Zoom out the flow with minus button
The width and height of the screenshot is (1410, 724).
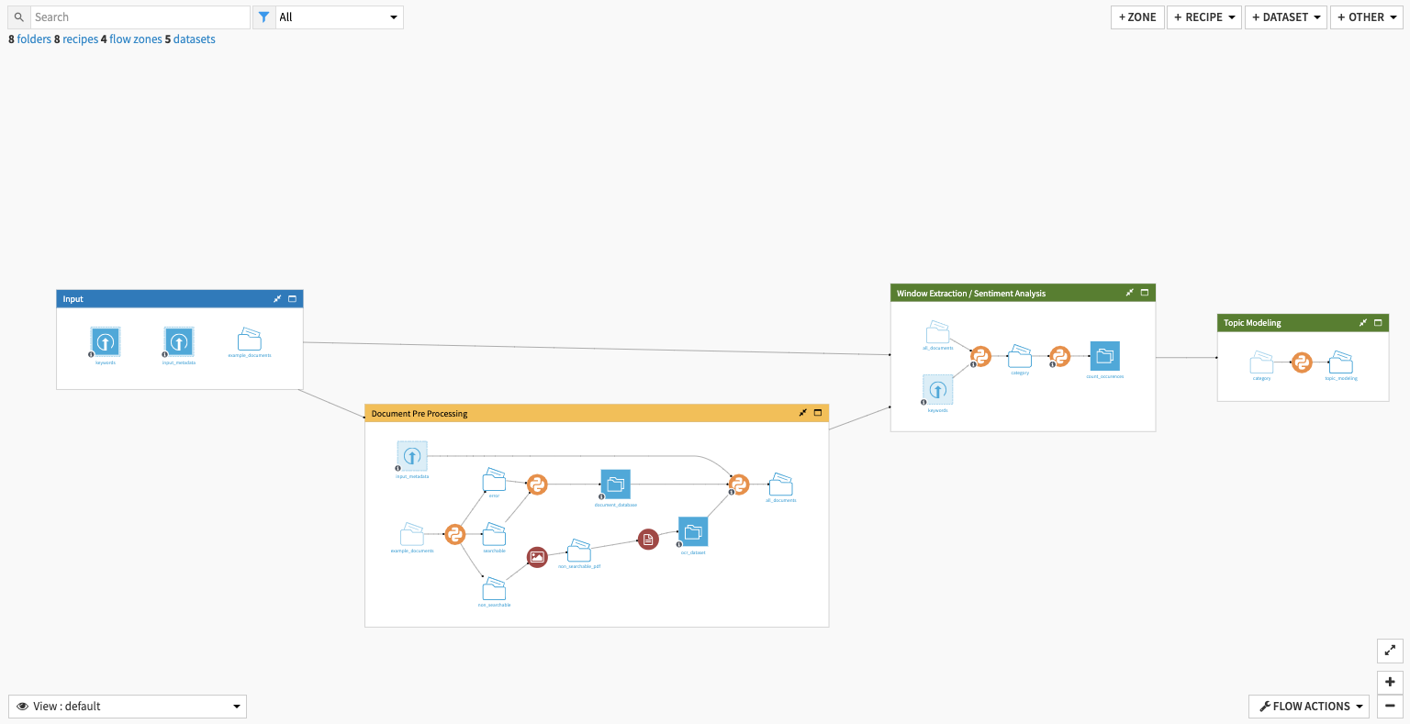click(1390, 706)
